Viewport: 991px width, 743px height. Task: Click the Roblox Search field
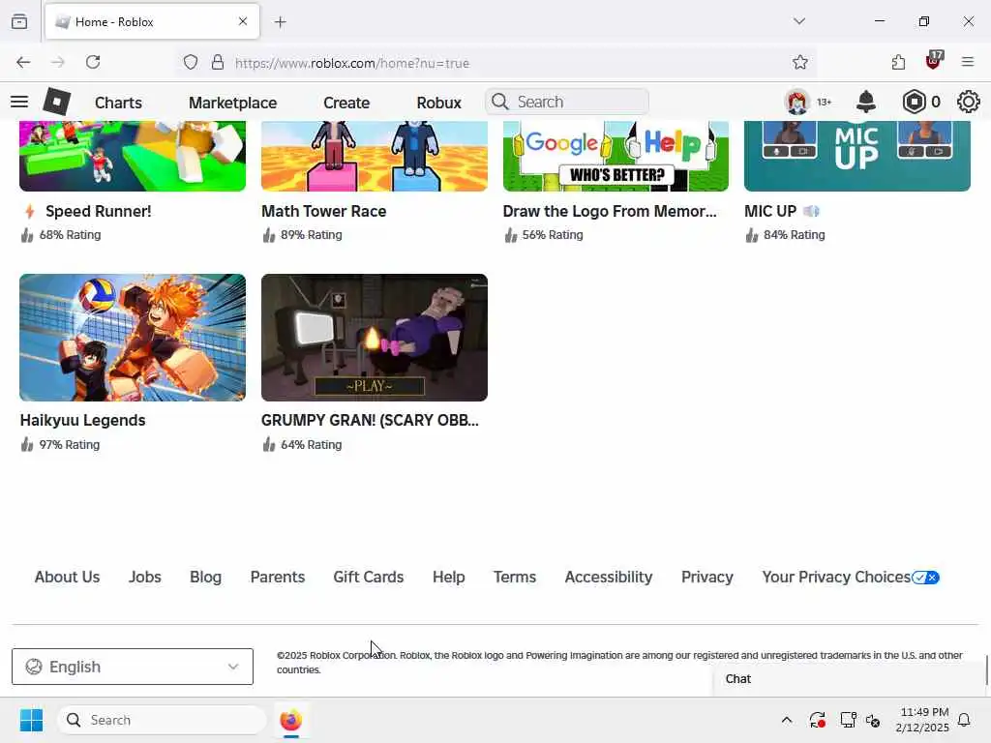coord(567,102)
